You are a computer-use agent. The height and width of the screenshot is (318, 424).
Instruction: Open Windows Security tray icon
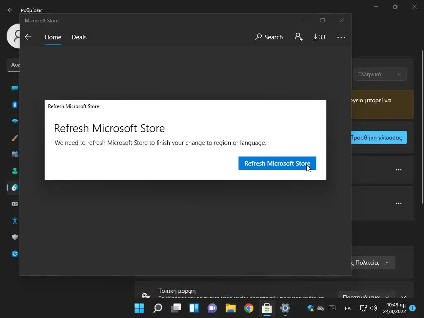point(311,308)
